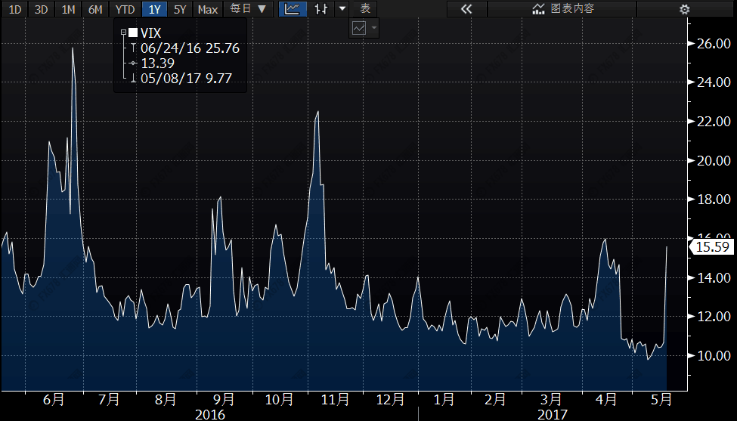Click the 10.00 axis label
Viewport: 737px width, 421px height.
[x=714, y=356]
